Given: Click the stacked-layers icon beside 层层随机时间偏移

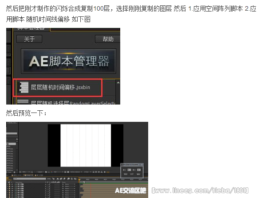Looking at the screenshot, I should [x=24, y=87].
